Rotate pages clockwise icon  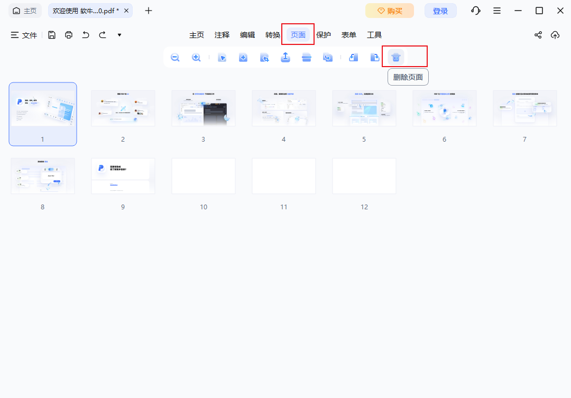click(x=375, y=58)
